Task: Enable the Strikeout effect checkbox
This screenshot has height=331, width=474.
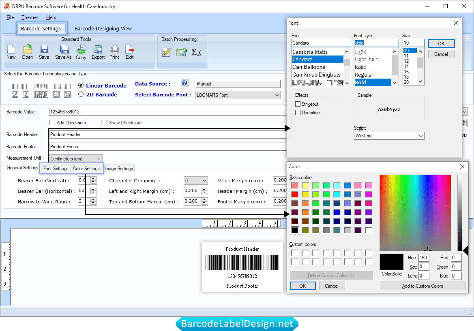Action: click(298, 104)
